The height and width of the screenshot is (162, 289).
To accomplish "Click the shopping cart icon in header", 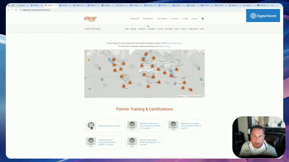I will click(x=203, y=19).
